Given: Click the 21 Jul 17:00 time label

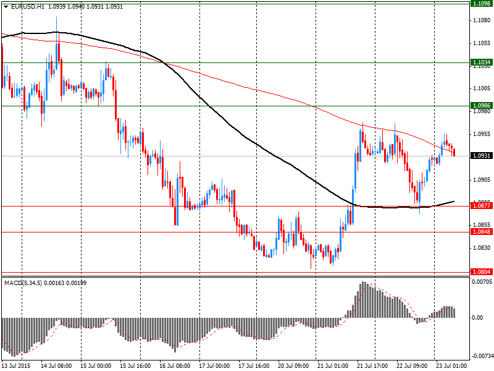Looking at the screenshot, I should [x=373, y=365].
